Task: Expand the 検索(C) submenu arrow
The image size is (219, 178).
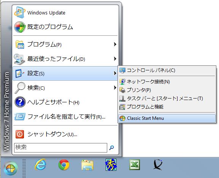Action: coord(115,88)
